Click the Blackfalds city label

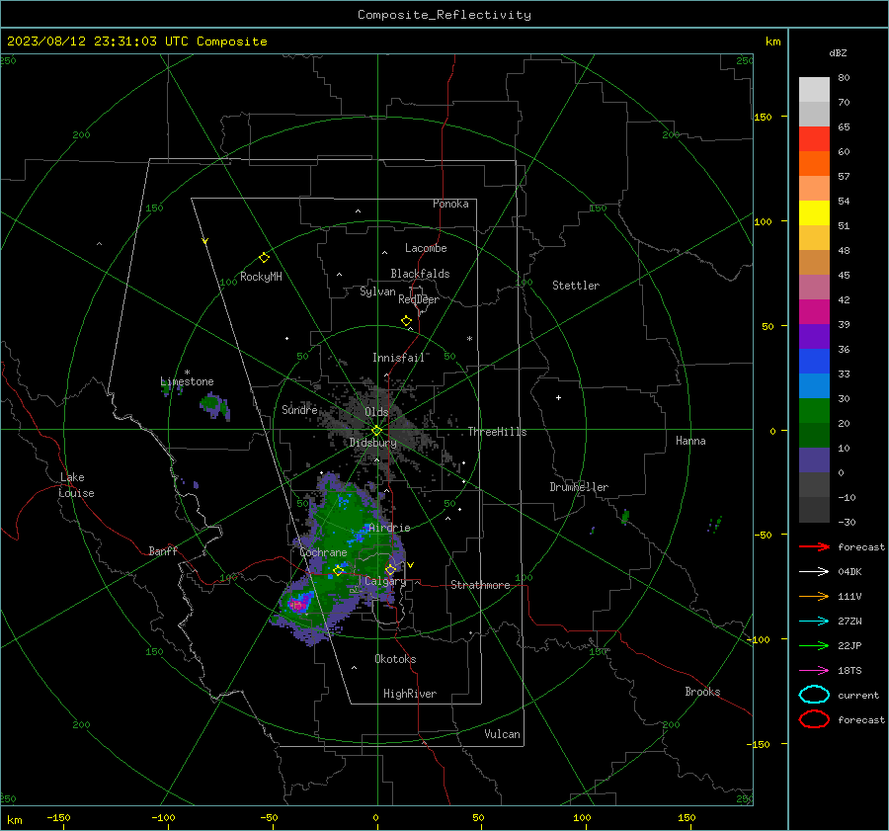point(420,274)
